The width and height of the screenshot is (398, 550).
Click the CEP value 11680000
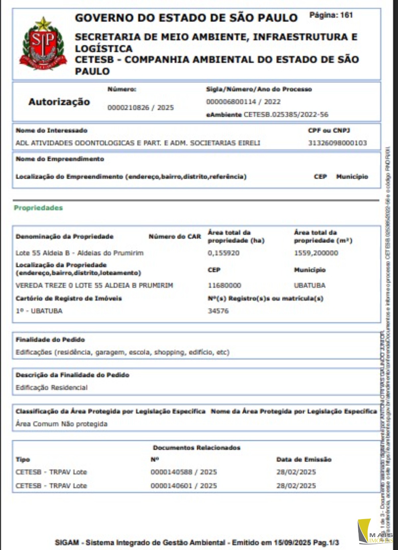click(x=225, y=285)
